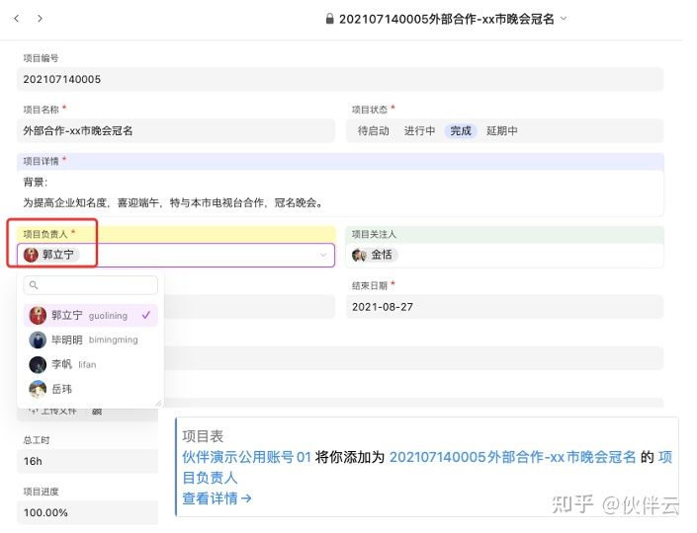Click the search box in member dropdown
This screenshot has width=697, height=533.
(x=90, y=285)
